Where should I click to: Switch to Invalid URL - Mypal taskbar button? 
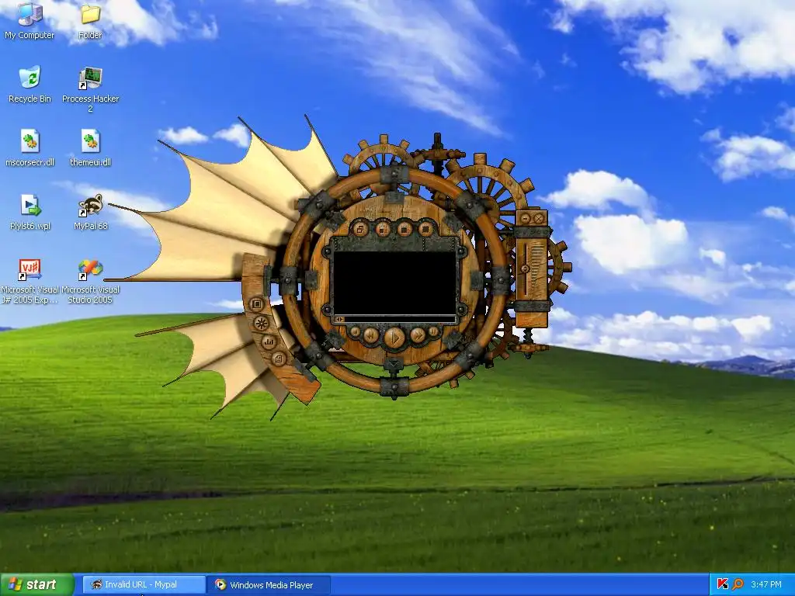tap(144, 585)
